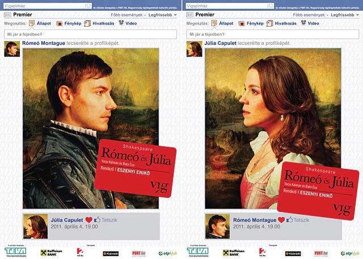Click the 'Mi jár a fejedben?' box in left poster
This screenshot has height=259, width=363.
click(x=91, y=35)
